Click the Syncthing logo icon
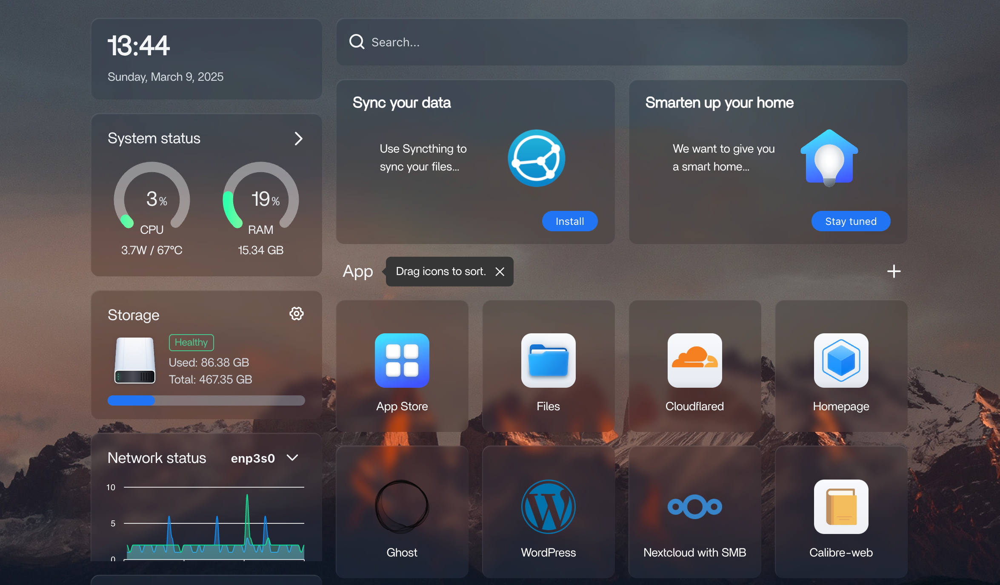Viewport: 1000px width, 585px height. pyautogui.click(x=536, y=158)
